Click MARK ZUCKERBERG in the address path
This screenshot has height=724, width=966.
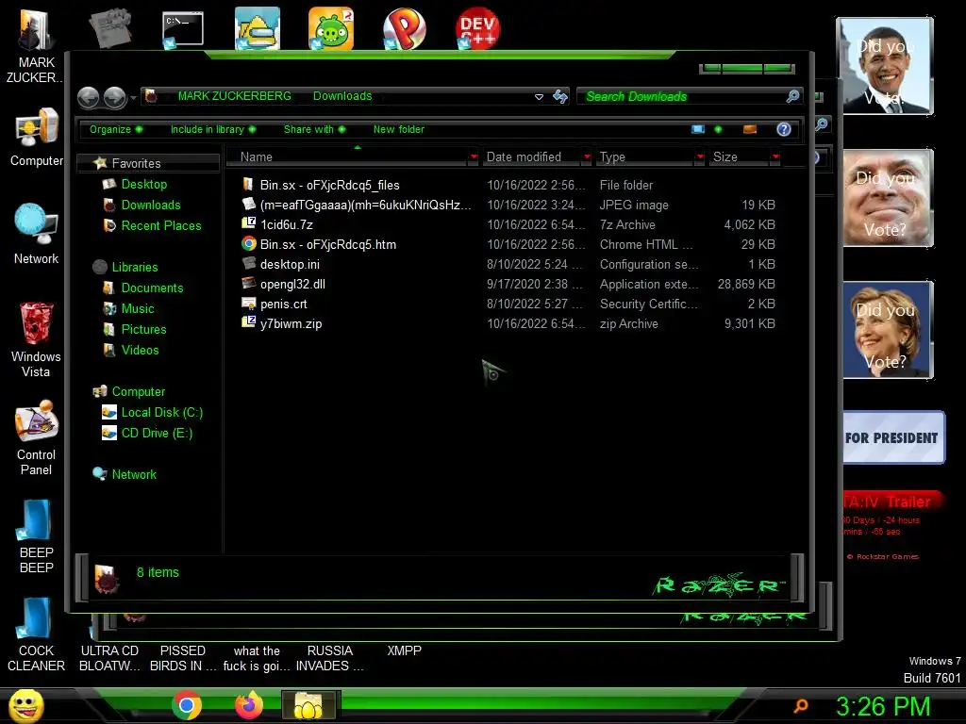(234, 96)
